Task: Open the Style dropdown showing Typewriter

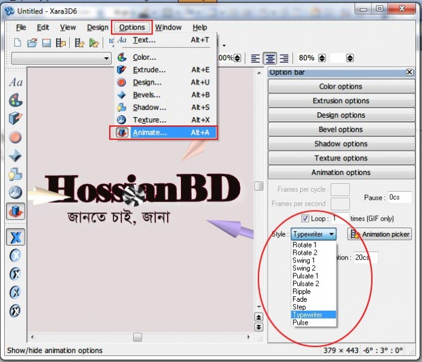Action: click(x=313, y=234)
